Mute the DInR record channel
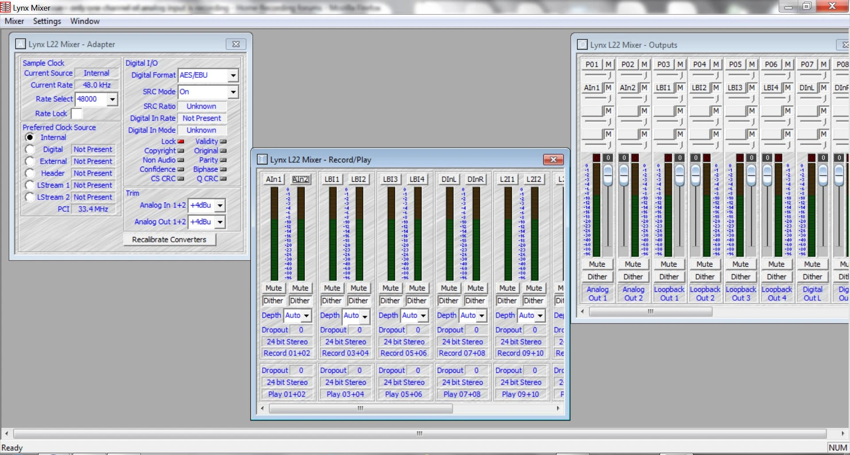The image size is (850, 455). tap(475, 288)
